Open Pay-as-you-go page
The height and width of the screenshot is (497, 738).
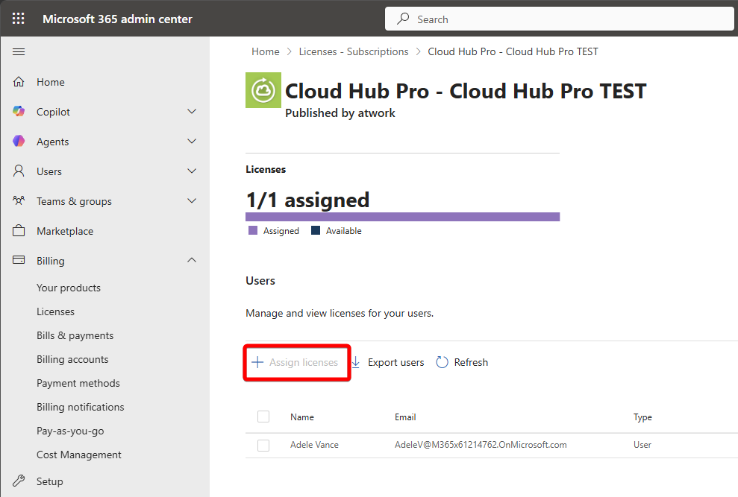coord(70,431)
